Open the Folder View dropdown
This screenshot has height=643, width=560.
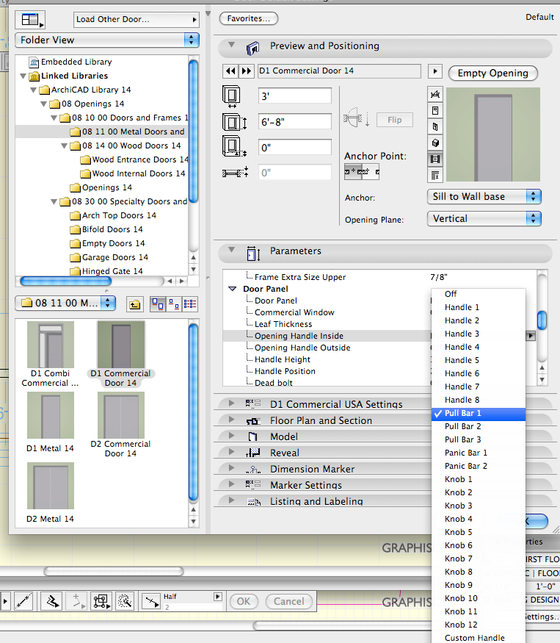(107, 40)
